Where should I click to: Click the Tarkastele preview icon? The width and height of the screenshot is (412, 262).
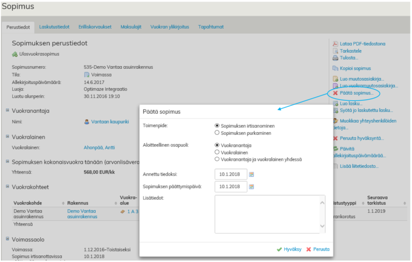(x=335, y=51)
